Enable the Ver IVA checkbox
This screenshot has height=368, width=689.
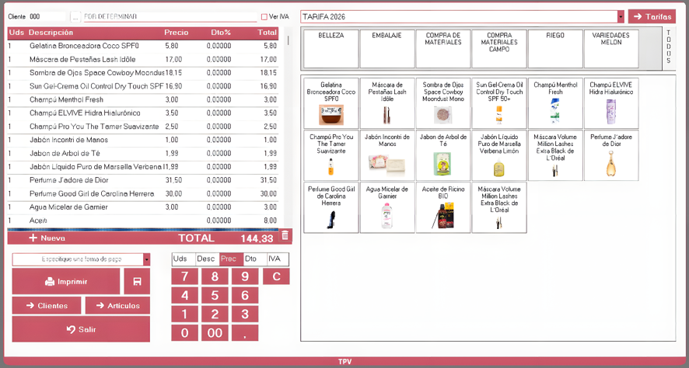point(264,16)
